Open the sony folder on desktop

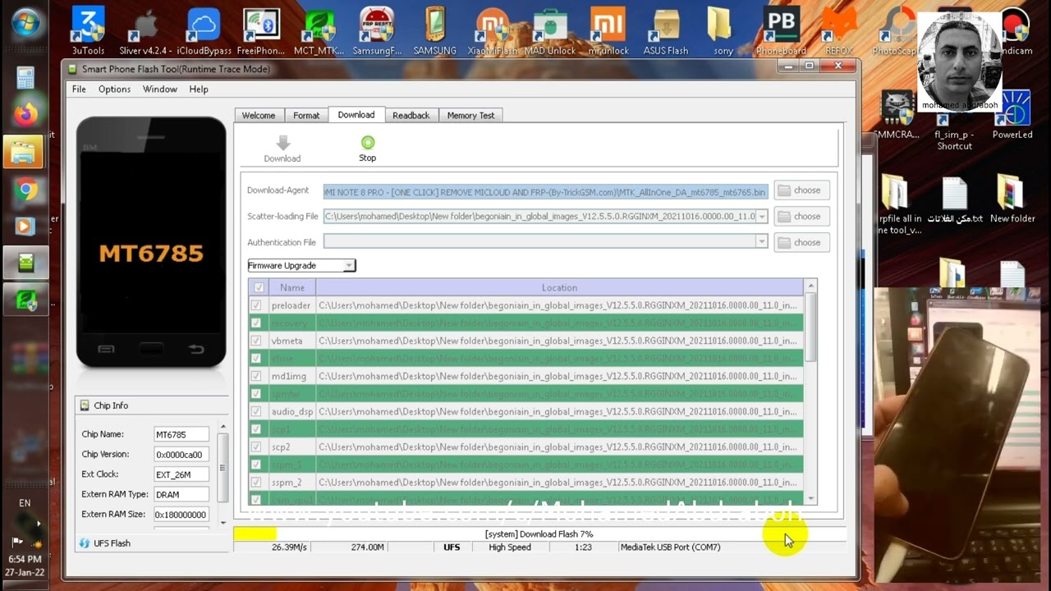pos(723,30)
